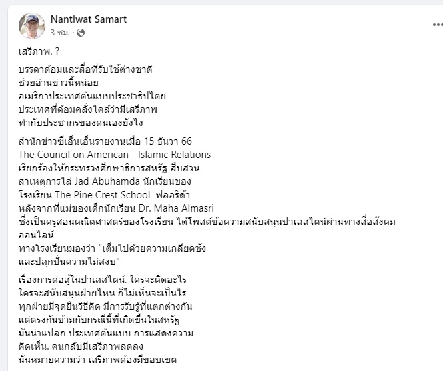
Task: Click the line ช่วยอ่านข่าวนี้หน่อย
Action: [x=59, y=83]
